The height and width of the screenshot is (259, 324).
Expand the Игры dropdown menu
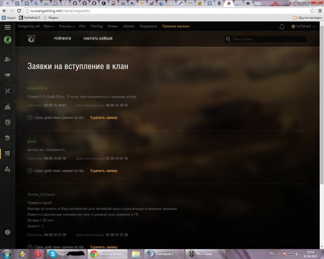tap(49, 26)
